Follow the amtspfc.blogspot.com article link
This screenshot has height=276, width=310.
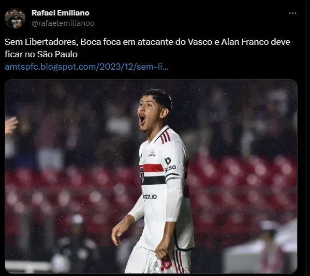click(x=86, y=67)
